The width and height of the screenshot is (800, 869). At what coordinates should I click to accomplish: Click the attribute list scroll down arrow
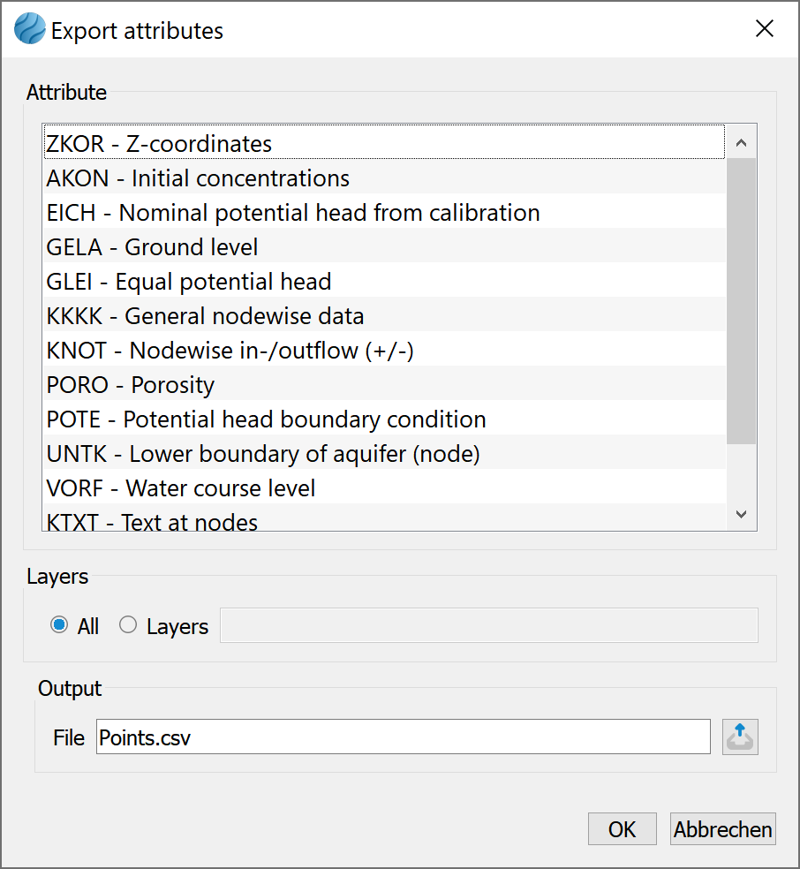pos(741,514)
